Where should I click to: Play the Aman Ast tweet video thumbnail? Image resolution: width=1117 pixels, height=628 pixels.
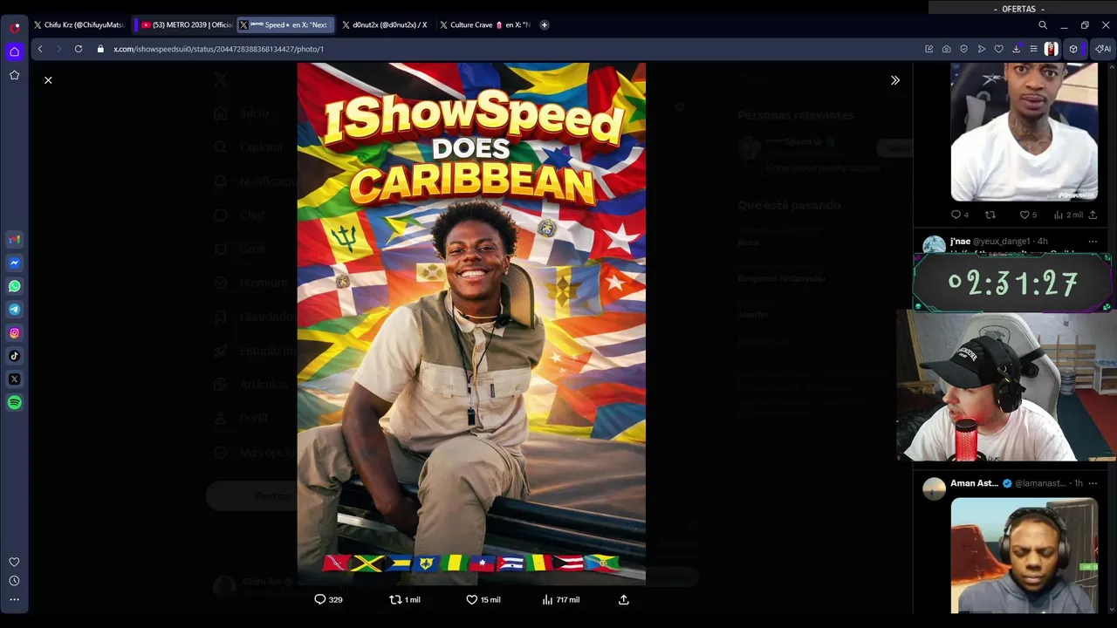[x=1024, y=556]
